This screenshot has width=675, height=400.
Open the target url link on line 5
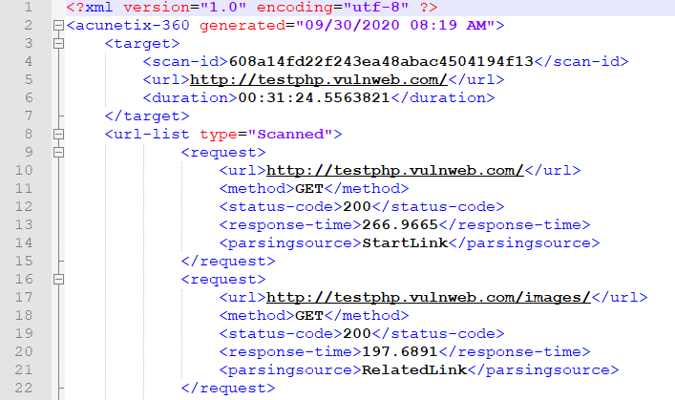pyautogui.click(x=319, y=79)
